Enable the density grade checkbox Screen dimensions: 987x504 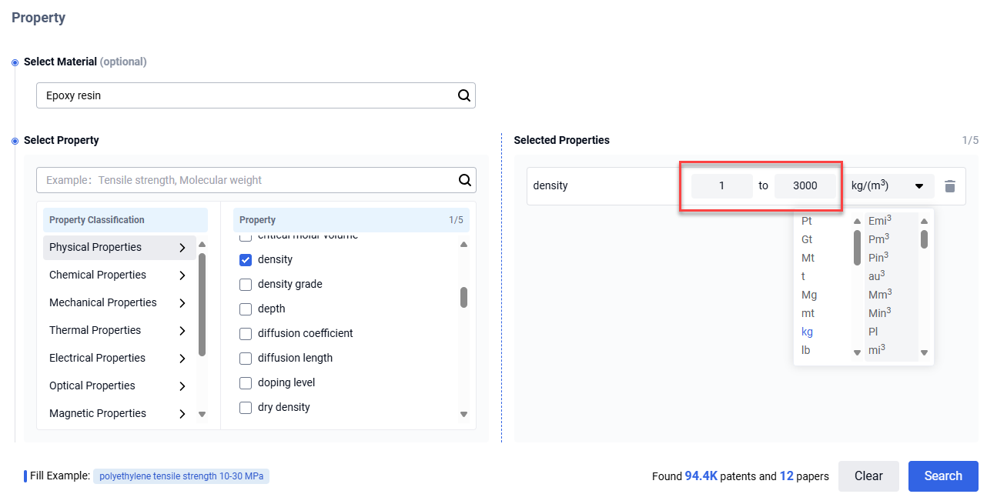pyautogui.click(x=246, y=285)
